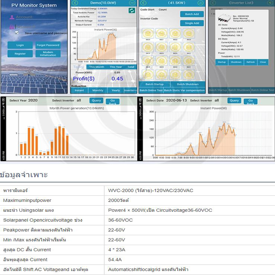Open the more options icon in Demo header

[132, 3]
